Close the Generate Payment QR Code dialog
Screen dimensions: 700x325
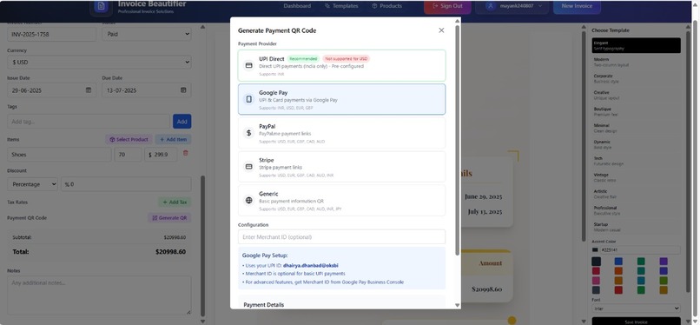pyautogui.click(x=441, y=30)
